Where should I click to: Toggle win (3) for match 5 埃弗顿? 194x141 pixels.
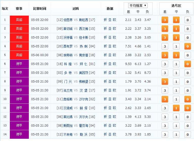pyautogui.click(x=165, y=55)
